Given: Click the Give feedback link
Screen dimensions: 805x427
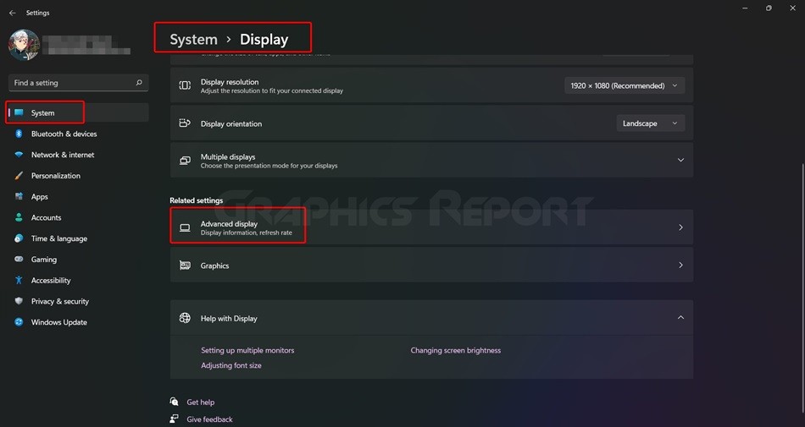Looking at the screenshot, I should tap(209, 419).
